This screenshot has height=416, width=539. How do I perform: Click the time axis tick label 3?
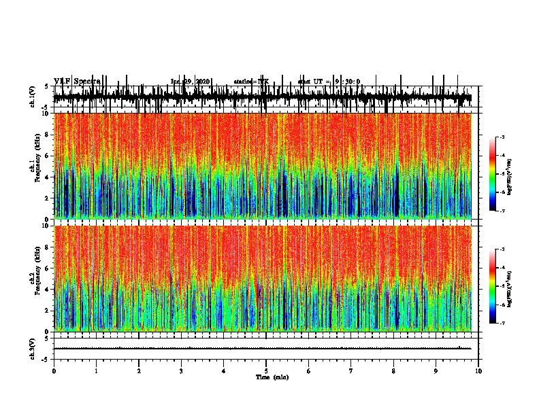pos(181,371)
